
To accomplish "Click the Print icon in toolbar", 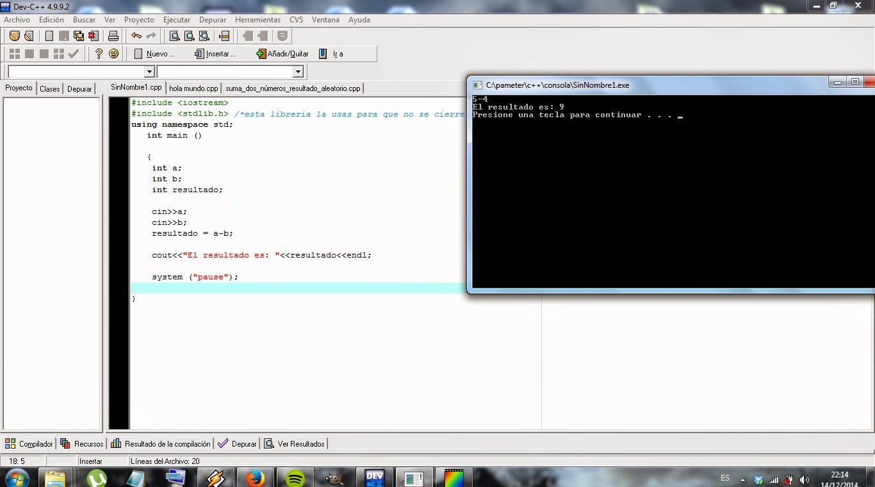I will tap(113, 36).
